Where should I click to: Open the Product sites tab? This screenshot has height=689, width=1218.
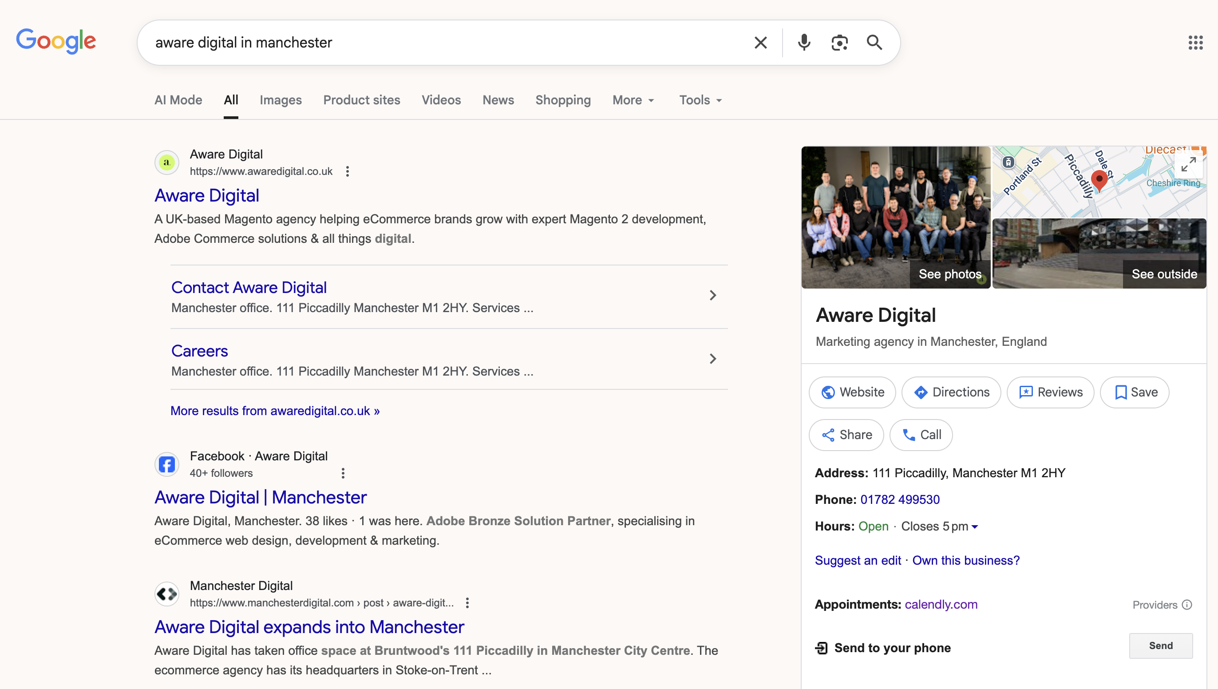[361, 100]
